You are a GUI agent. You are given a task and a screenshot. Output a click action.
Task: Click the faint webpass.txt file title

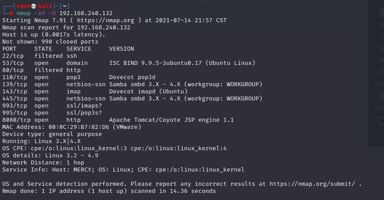point(200,5)
